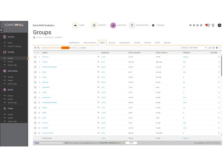223x167 pixels.
Task: Tick the checkbox for row 6
Action: (x=35, y=82)
